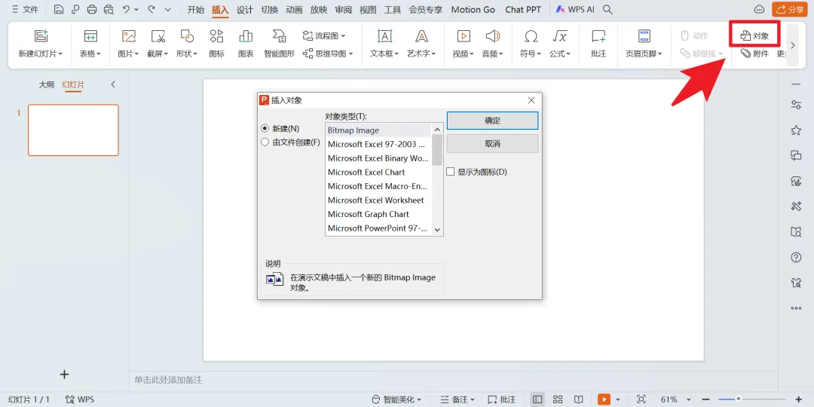The height and width of the screenshot is (407, 814).
Task: Select Microsoft Excel Worksheet in the list
Action: 378,200
